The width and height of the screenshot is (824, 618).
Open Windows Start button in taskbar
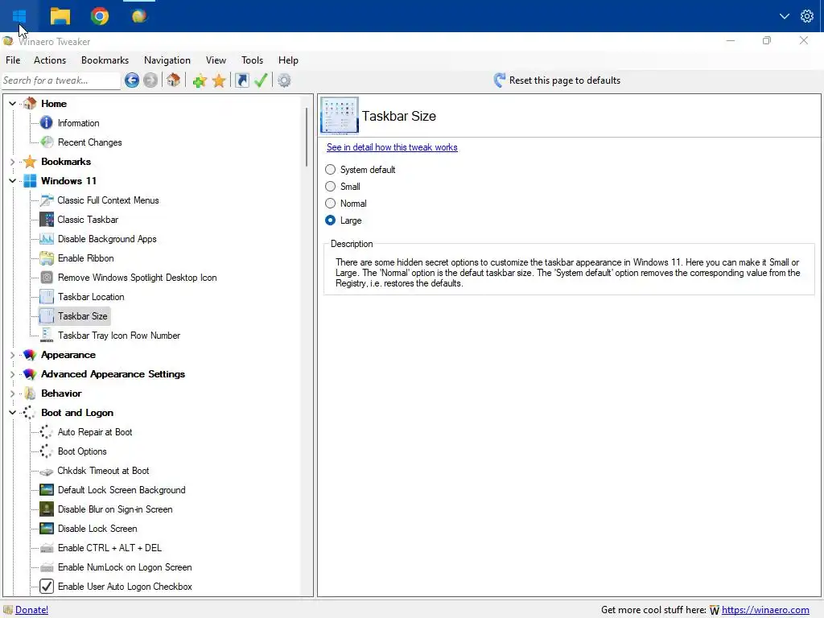pyautogui.click(x=19, y=16)
